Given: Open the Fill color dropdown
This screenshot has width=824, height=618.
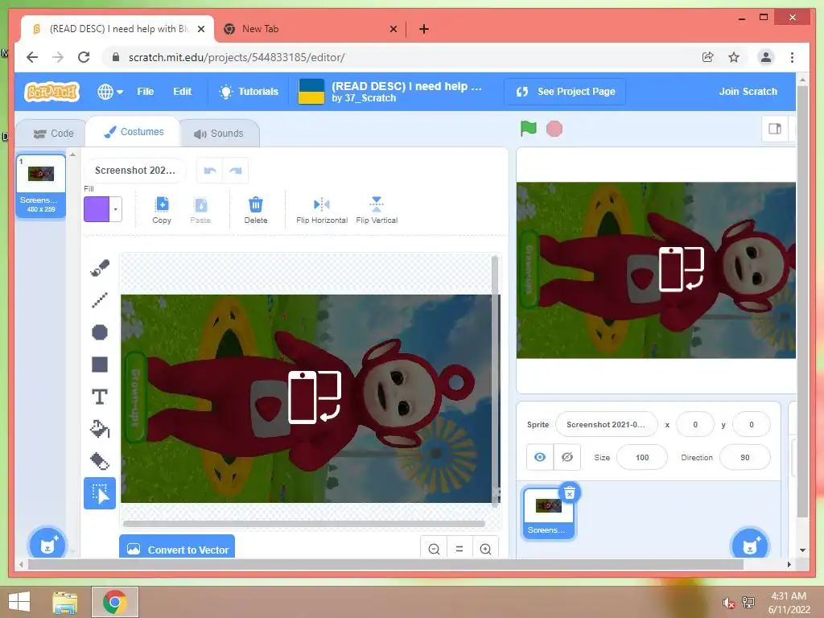Looking at the screenshot, I should pyautogui.click(x=116, y=209).
